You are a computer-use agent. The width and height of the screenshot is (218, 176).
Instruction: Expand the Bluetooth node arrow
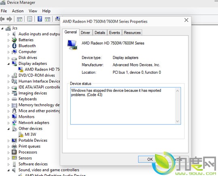click(x=8, y=46)
